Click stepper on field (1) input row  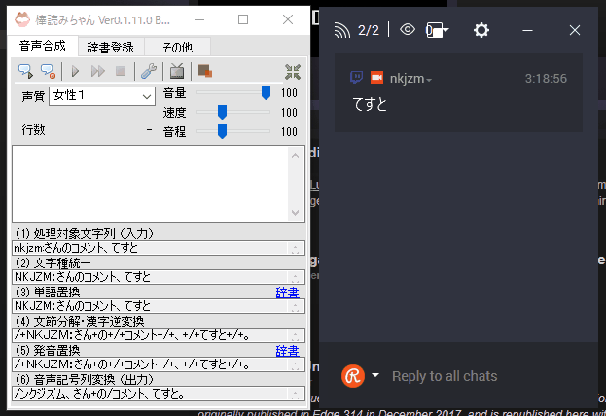click(x=296, y=249)
